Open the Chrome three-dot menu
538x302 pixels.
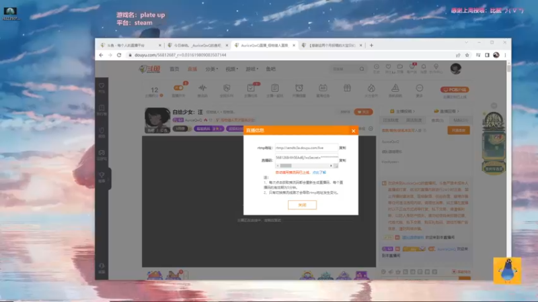click(x=505, y=55)
